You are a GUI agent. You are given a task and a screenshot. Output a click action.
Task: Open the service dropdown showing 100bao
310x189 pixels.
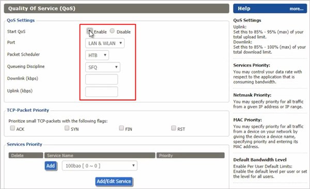point(100,166)
